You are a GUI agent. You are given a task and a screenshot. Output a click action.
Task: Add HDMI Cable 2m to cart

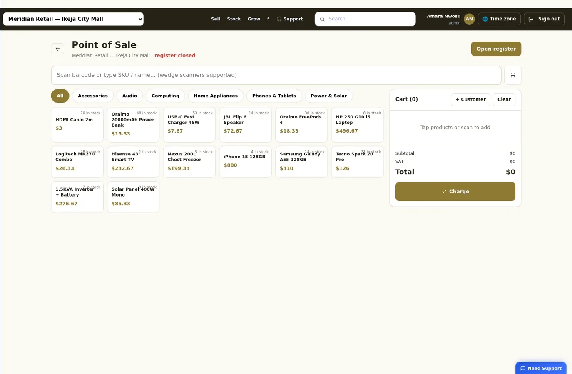77,125
